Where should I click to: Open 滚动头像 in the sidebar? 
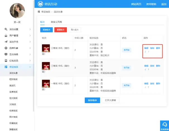[x=13, y=73]
